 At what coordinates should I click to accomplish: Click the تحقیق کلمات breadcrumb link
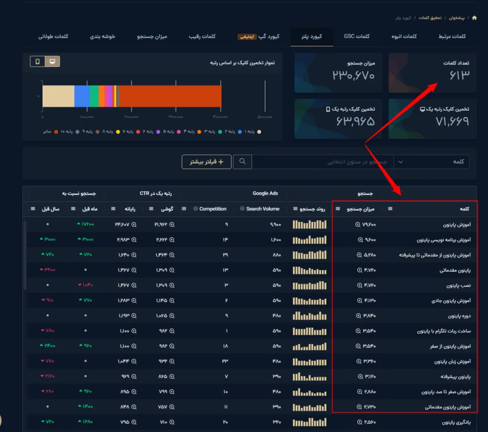pos(430,18)
